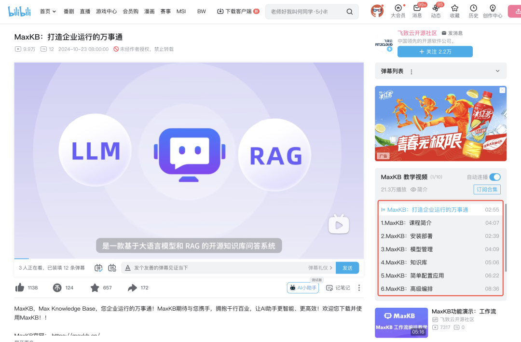Open 大会员 membership icon
521x342 pixels.
(x=398, y=11)
